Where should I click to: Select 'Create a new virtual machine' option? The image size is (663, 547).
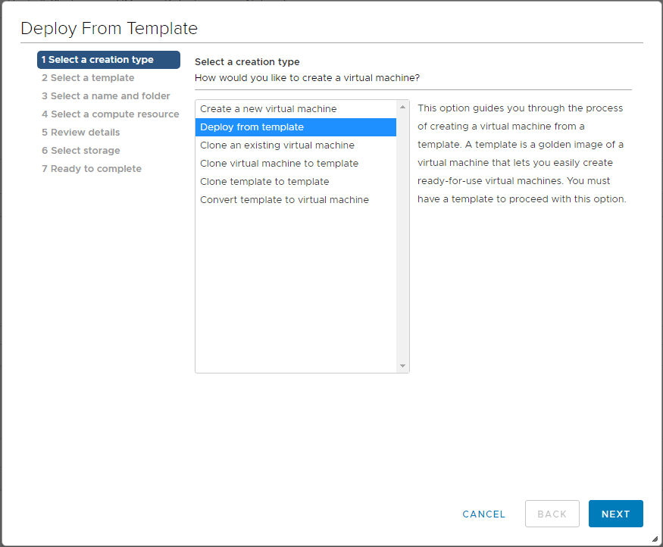click(268, 109)
